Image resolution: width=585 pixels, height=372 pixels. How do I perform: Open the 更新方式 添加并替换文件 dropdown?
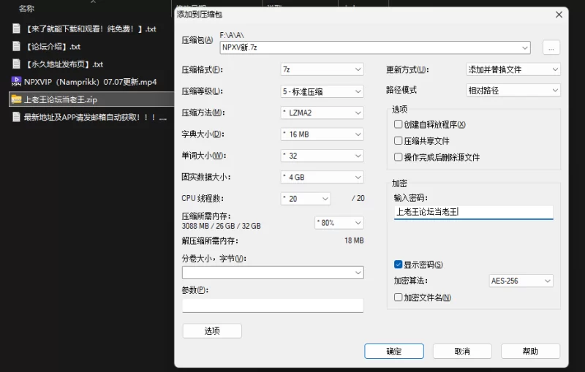pos(513,69)
